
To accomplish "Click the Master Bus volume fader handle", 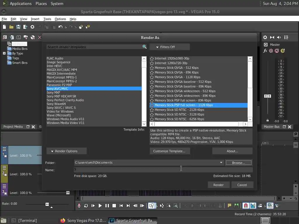I will (267, 96).
